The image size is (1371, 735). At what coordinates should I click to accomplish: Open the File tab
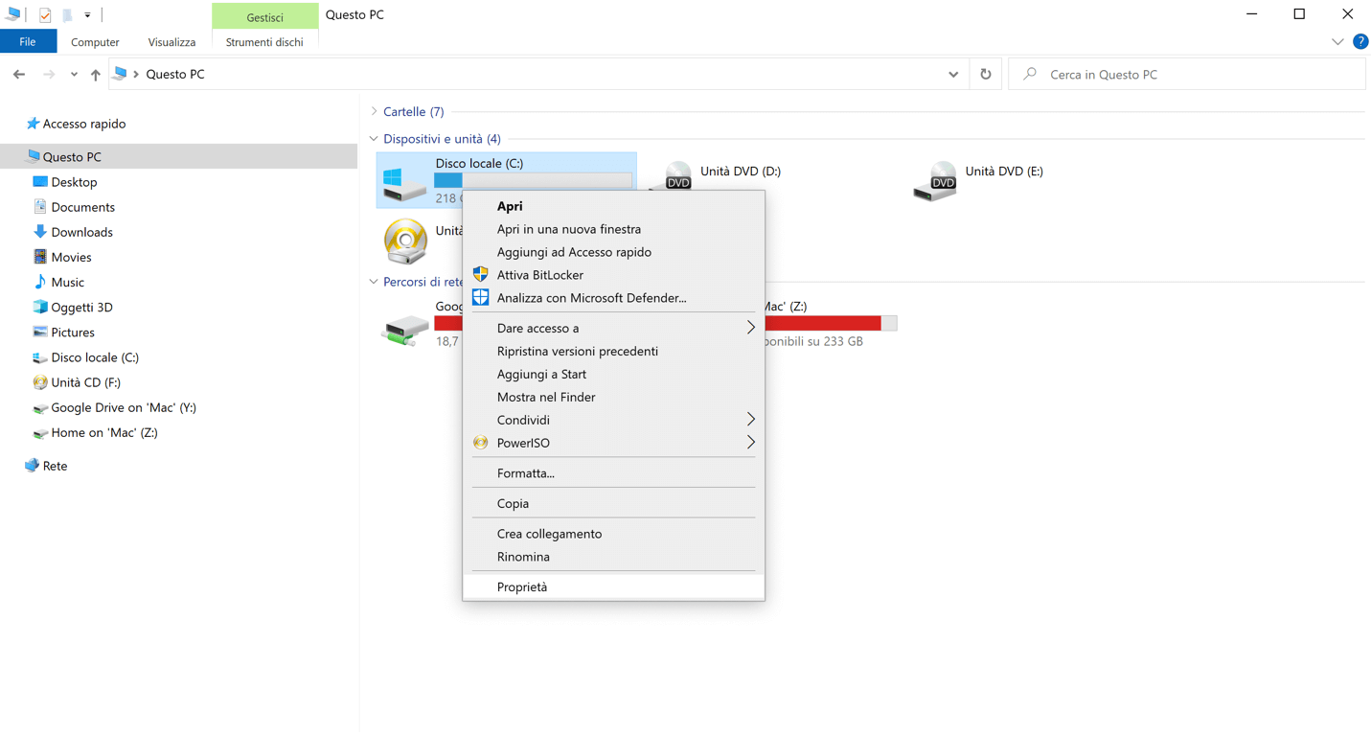click(x=28, y=42)
